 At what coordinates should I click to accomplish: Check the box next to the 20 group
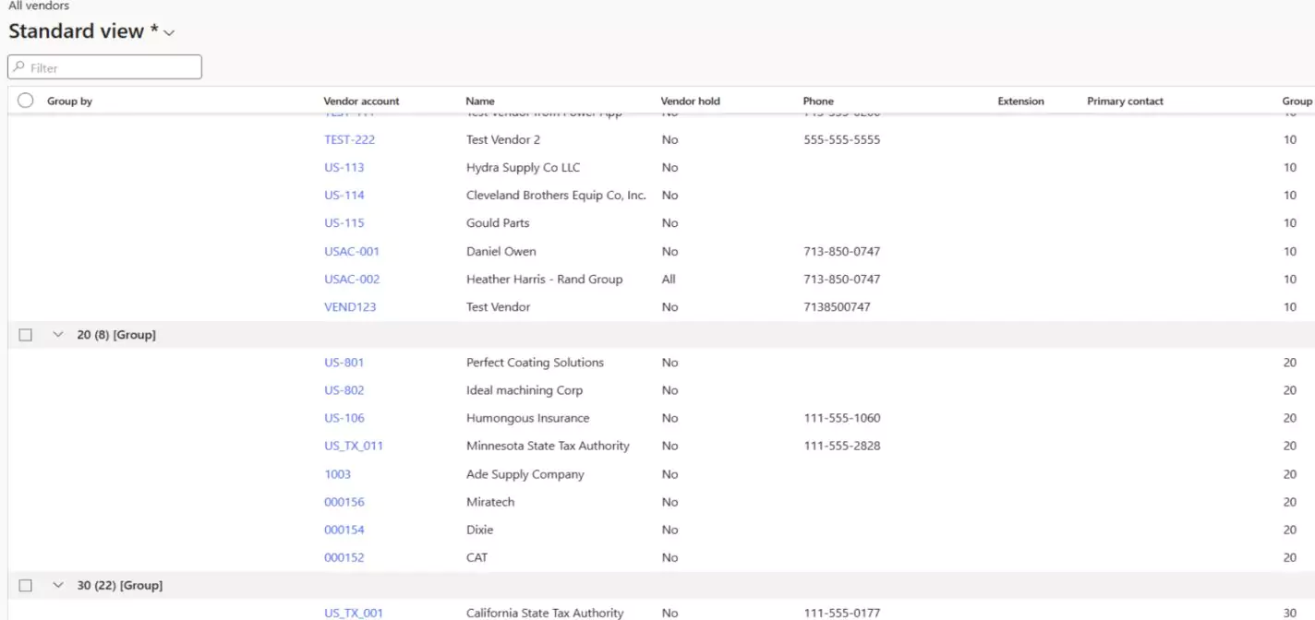[25, 334]
